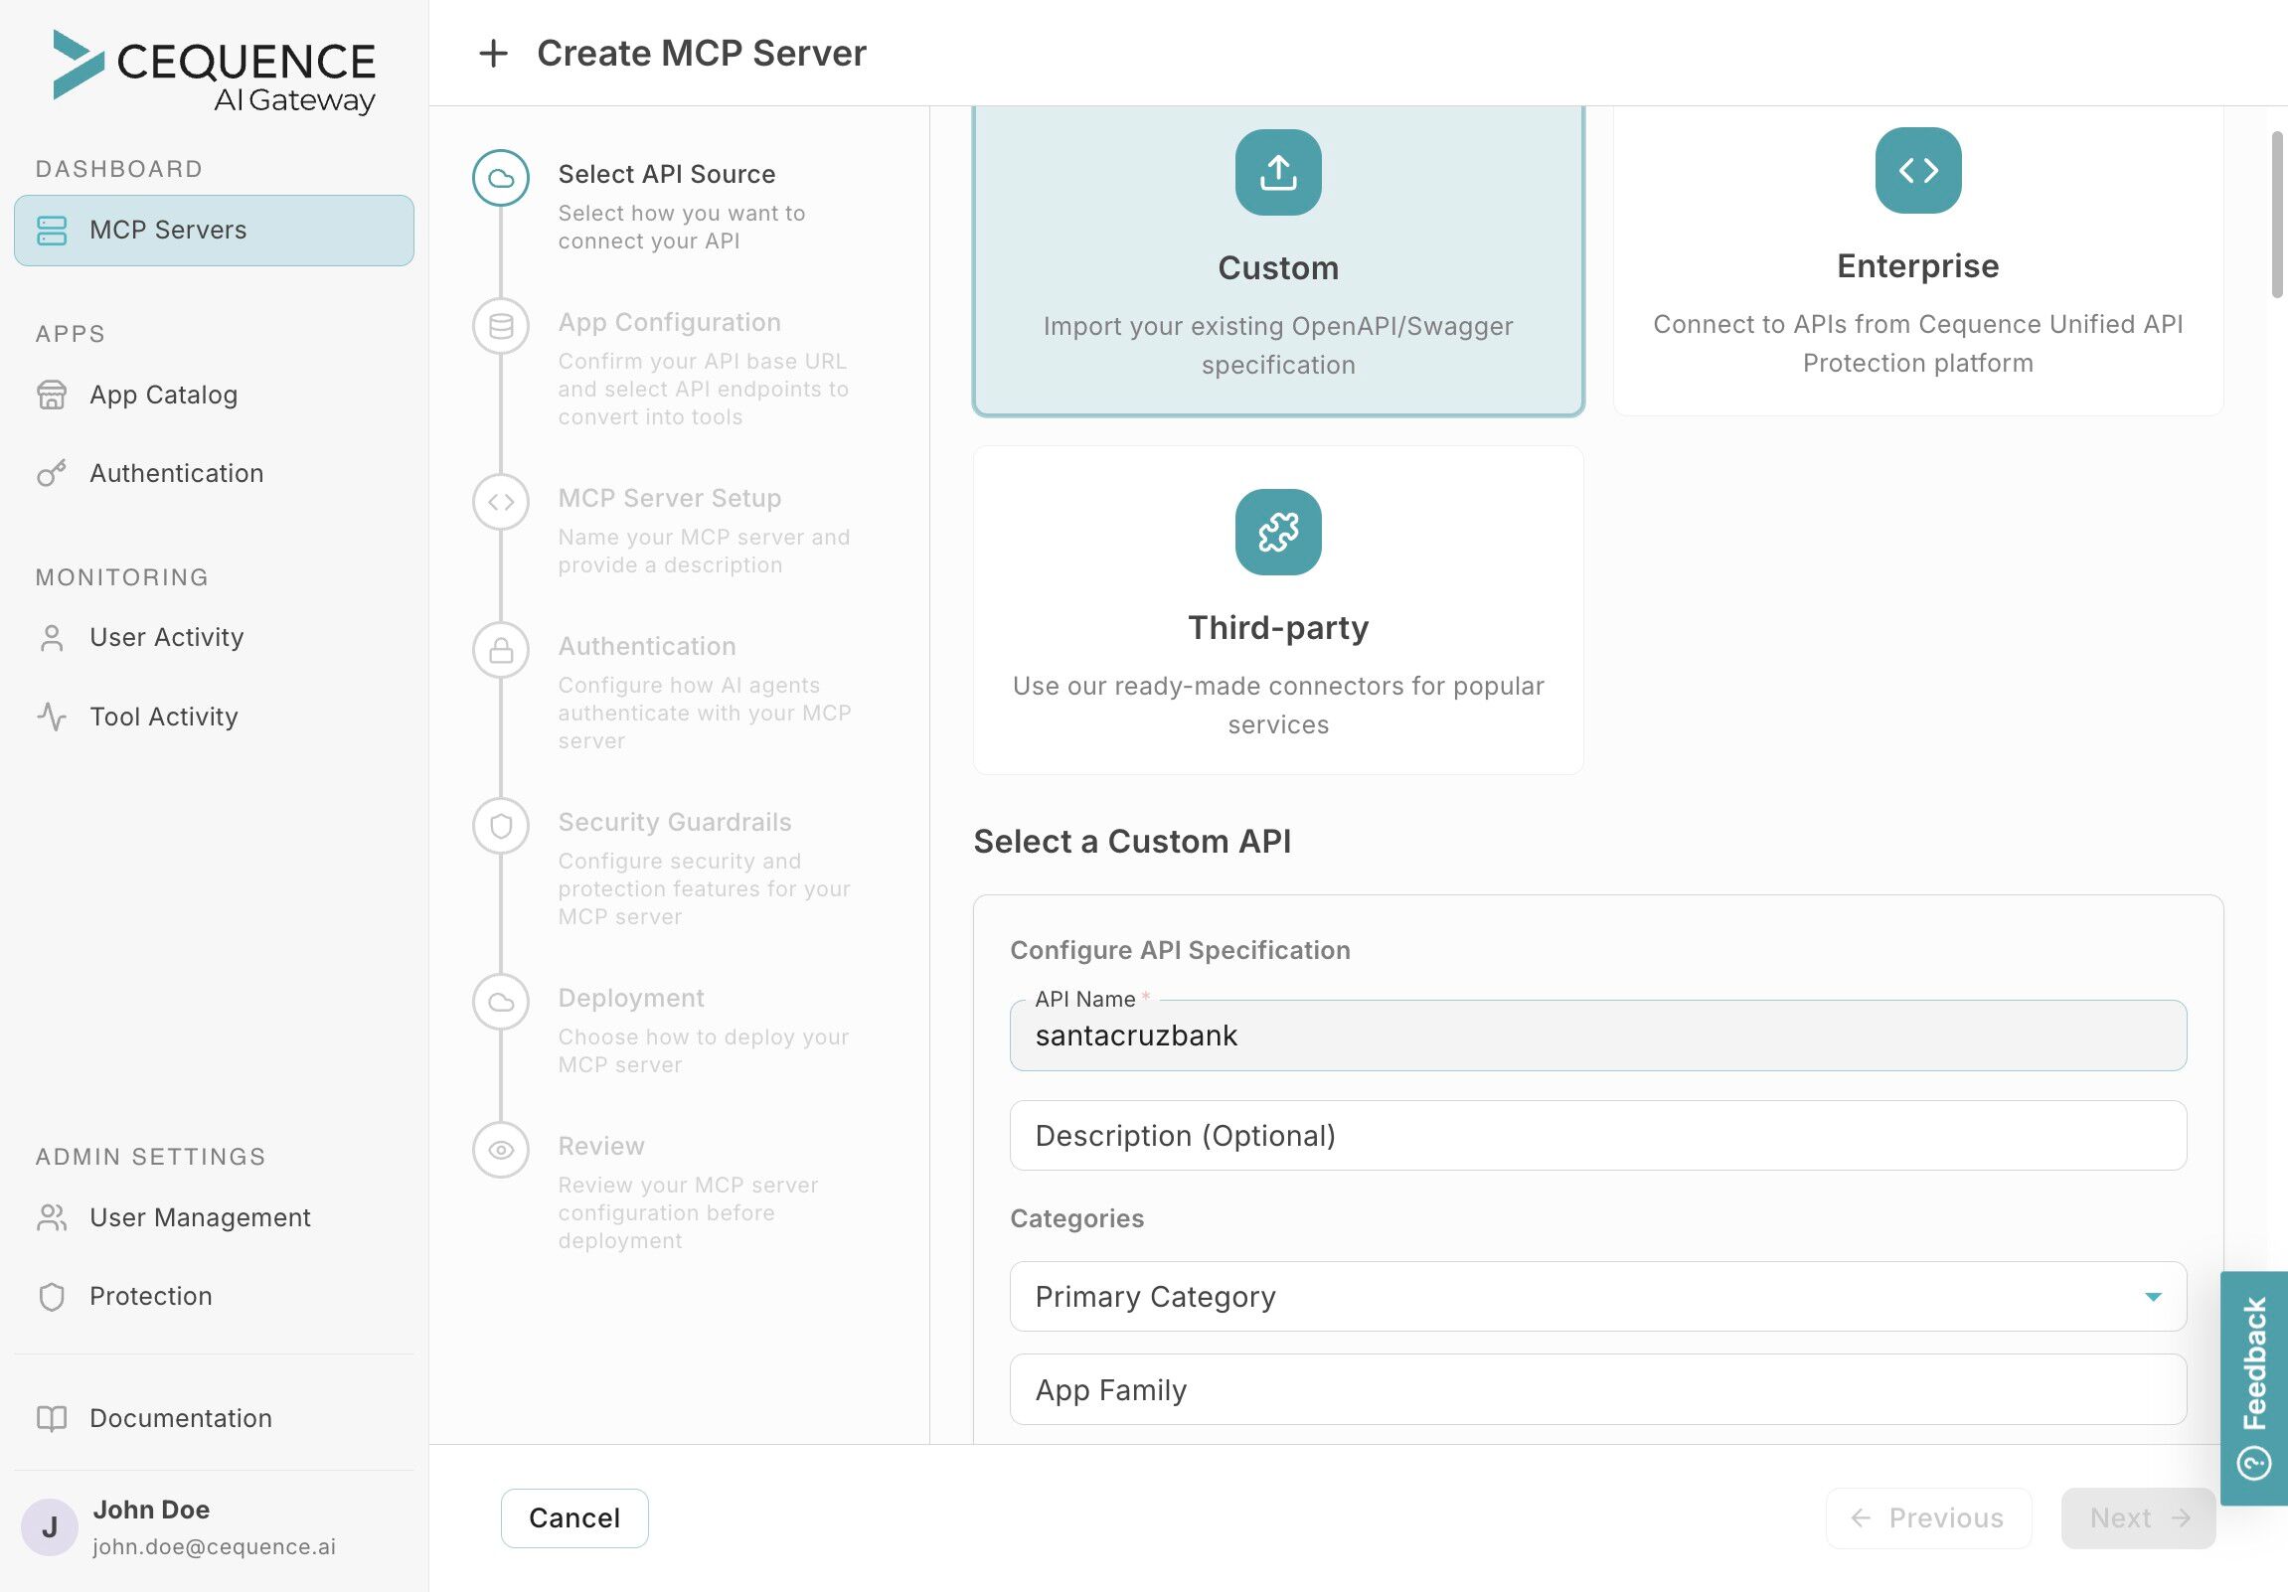Click the Security Guardrails shield step icon
The width and height of the screenshot is (2288, 1592).
pyautogui.click(x=500, y=826)
